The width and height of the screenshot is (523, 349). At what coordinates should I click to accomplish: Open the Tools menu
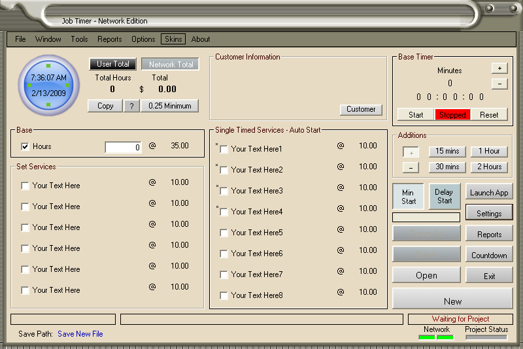tap(79, 39)
